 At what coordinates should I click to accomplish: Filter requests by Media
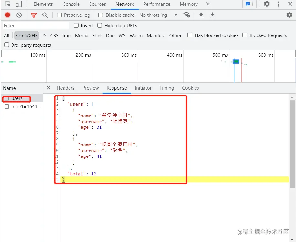click(x=81, y=35)
